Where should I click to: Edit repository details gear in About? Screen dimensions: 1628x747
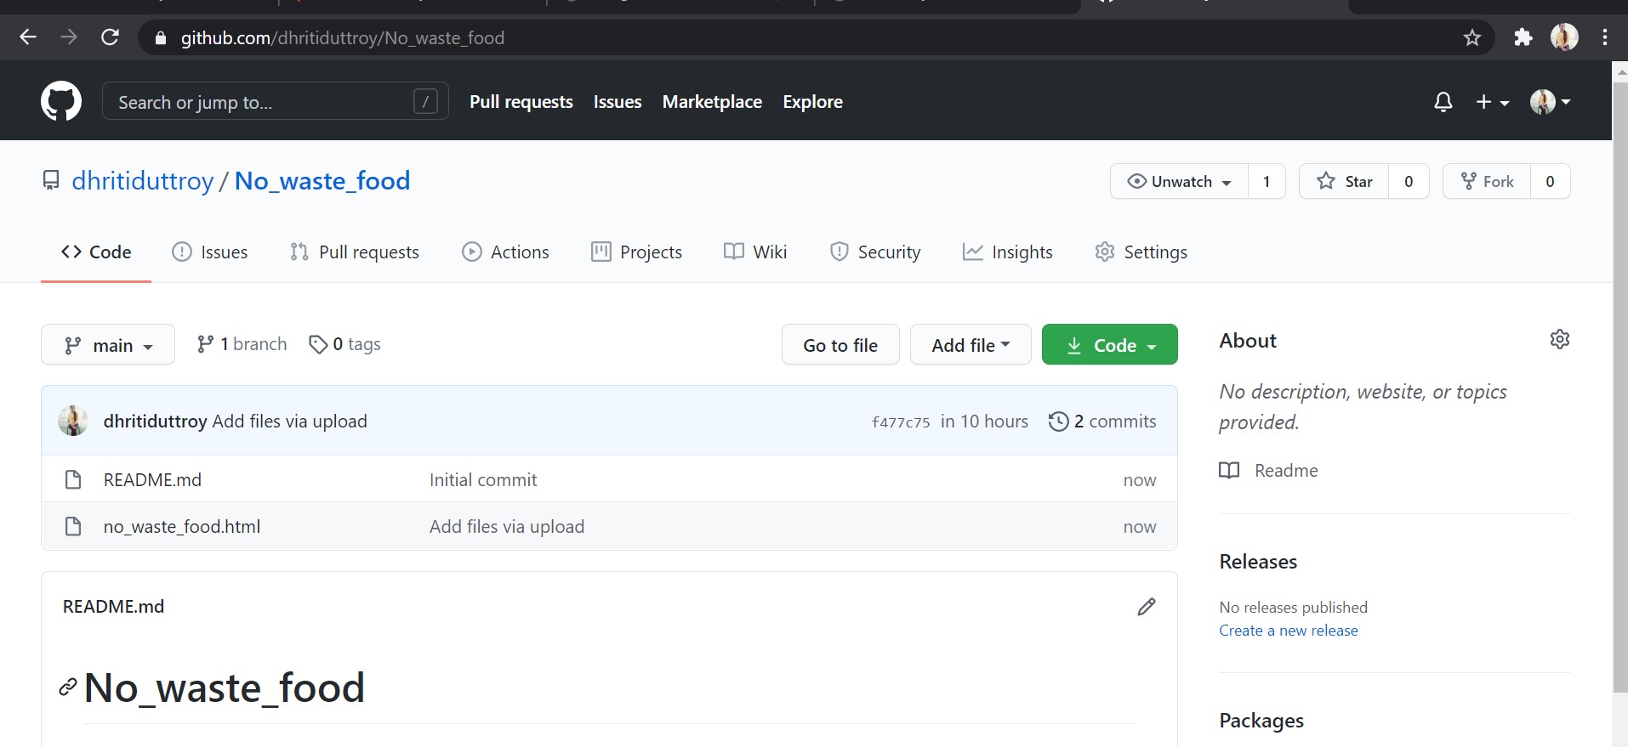(x=1560, y=339)
